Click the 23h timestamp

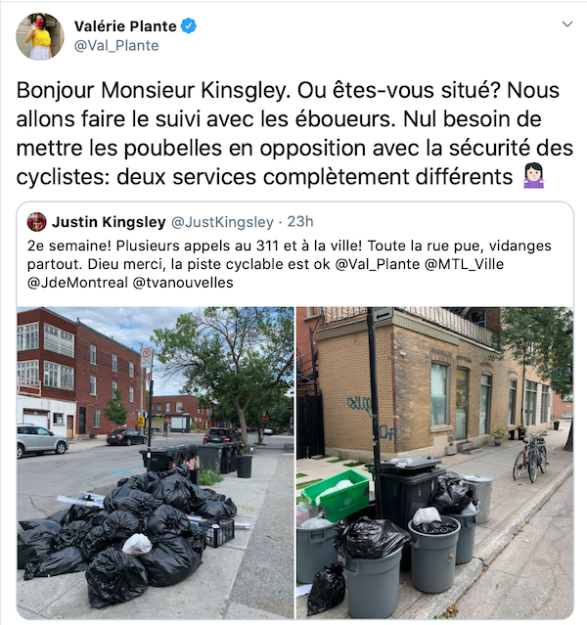(x=300, y=221)
